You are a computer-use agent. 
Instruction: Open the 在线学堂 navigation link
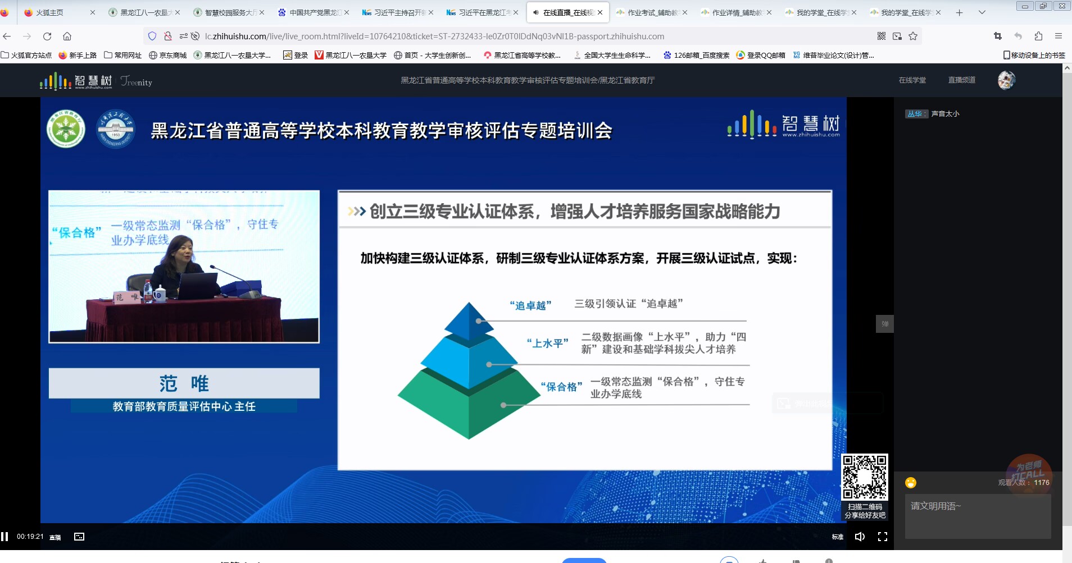pyautogui.click(x=912, y=80)
